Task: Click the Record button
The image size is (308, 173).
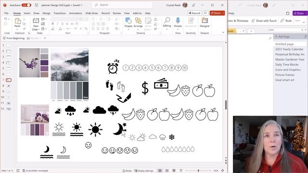Action: pyautogui.click(x=194, y=13)
